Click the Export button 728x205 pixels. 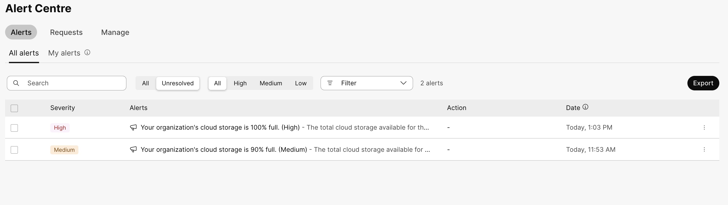[703, 83]
